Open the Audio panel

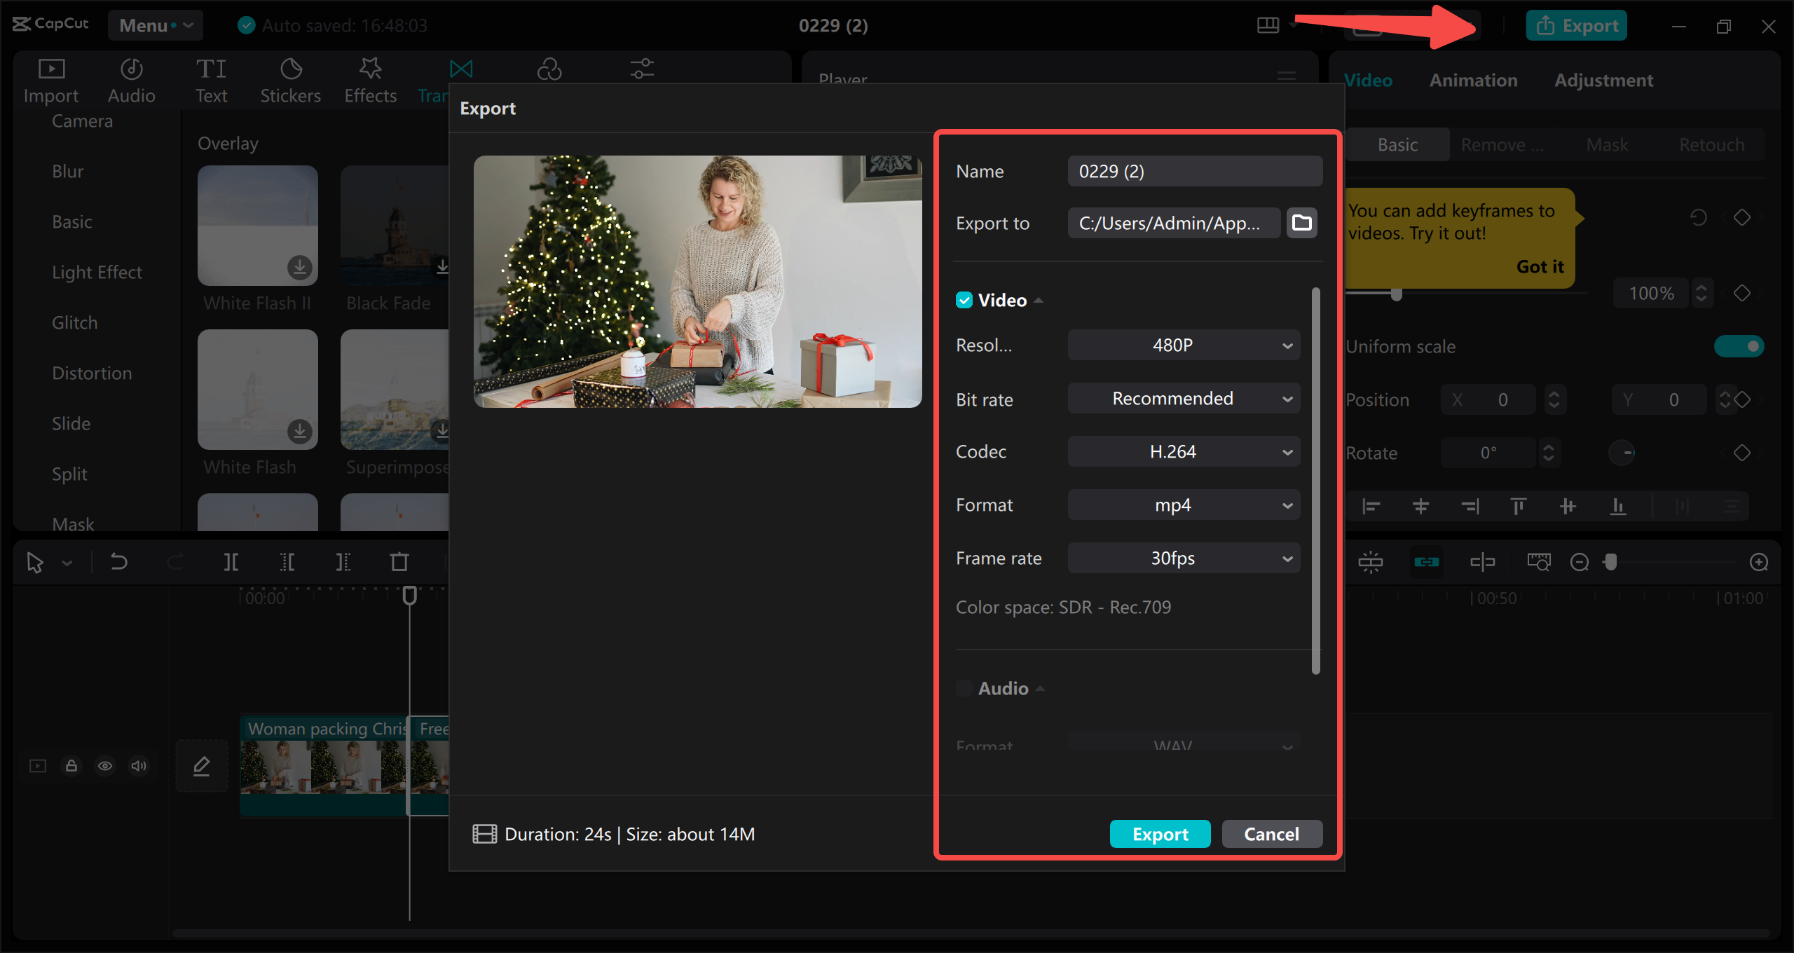coord(130,79)
